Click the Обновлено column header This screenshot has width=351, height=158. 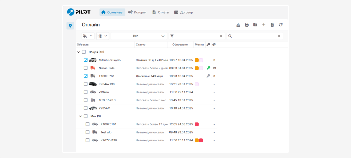tap(180, 44)
